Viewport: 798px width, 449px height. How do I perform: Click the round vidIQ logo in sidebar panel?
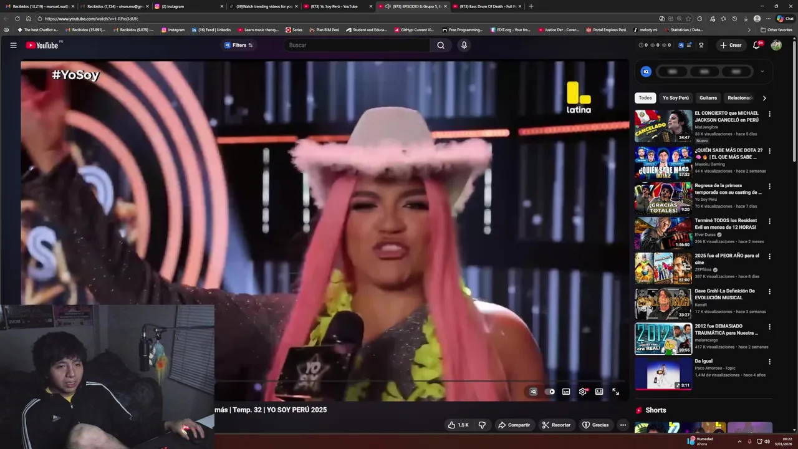(x=646, y=71)
